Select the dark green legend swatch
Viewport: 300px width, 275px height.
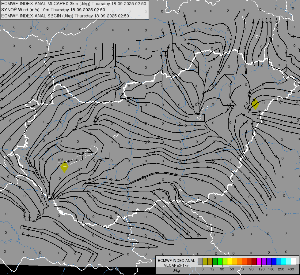pyautogui.click(x=215, y=261)
